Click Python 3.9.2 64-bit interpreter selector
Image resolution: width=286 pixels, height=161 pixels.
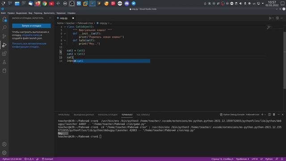pyautogui.click(x=12, y=159)
